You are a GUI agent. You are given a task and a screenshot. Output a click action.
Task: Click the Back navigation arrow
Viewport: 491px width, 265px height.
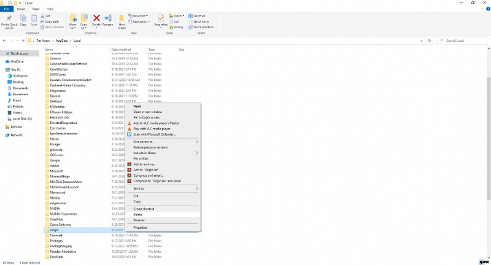pos(4,40)
